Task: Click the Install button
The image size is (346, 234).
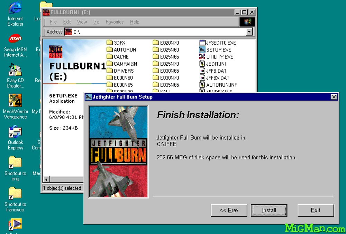Action: [269, 210]
